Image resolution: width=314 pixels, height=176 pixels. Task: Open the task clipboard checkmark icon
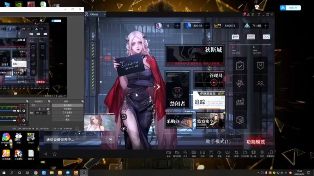(x=240, y=66)
